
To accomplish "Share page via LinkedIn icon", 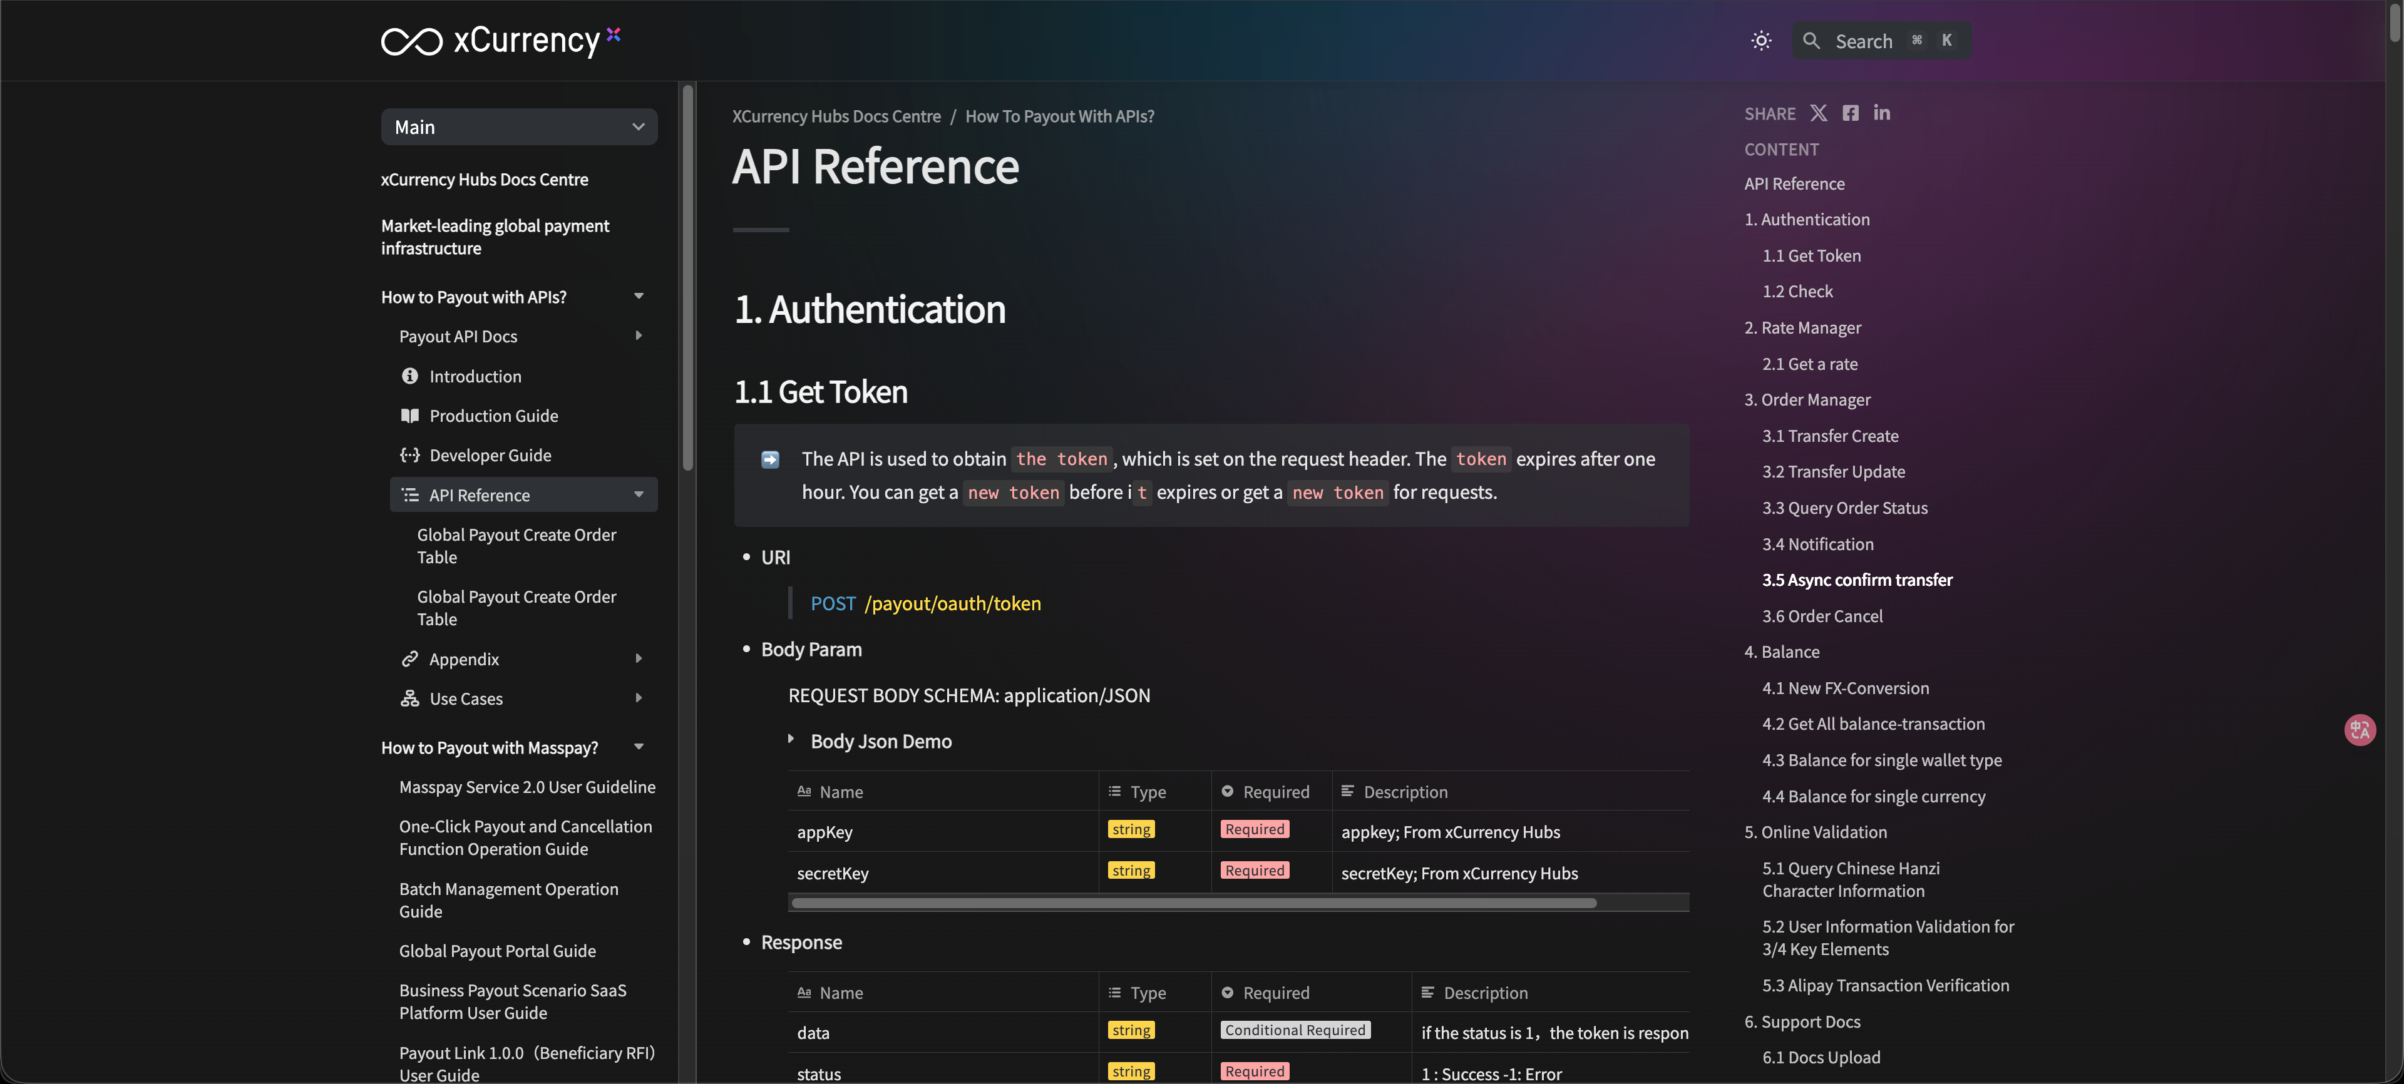I will tap(1881, 113).
